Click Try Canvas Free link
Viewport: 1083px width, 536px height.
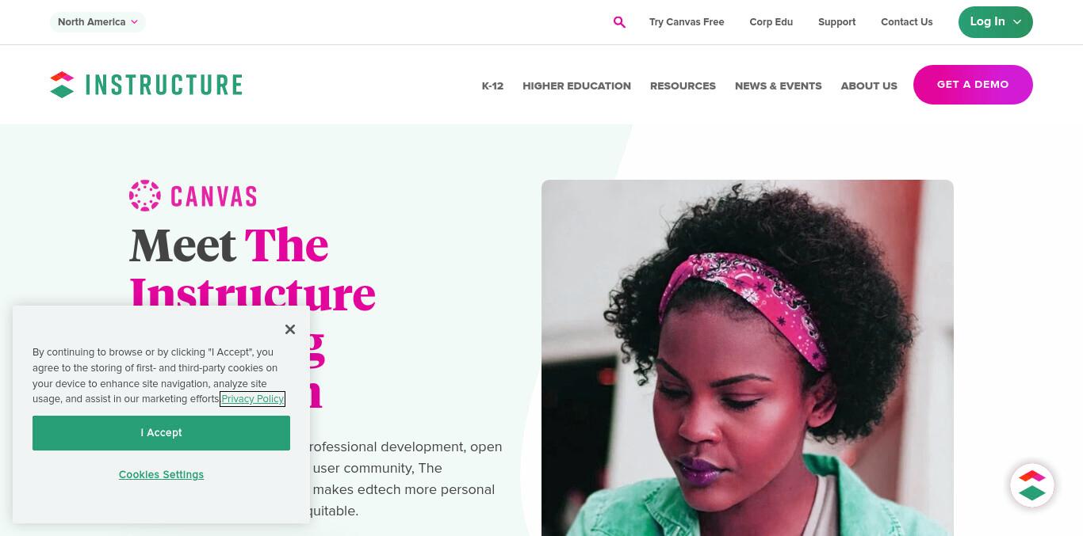click(x=687, y=22)
